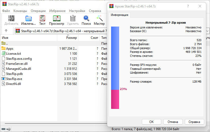
Task: Select the StaxRip.exe file name
Action: tap(14, 79)
